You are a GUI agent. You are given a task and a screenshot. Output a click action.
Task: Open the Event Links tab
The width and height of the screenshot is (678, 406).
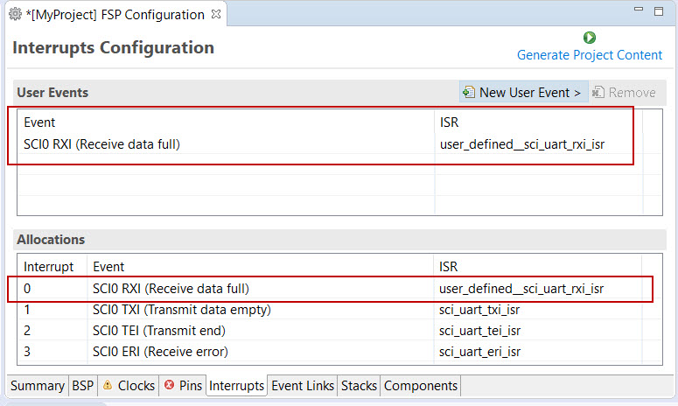(303, 386)
